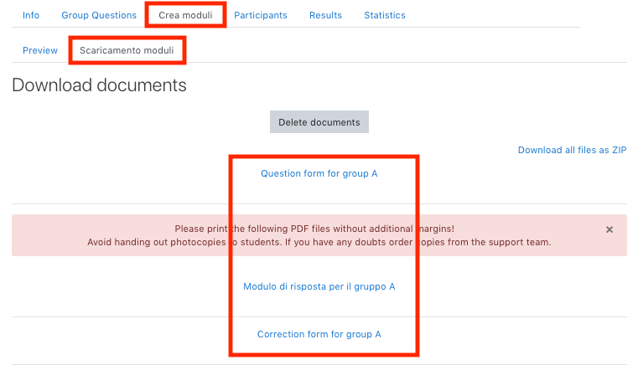This screenshot has width=638, height=365.
Task: Click empty pink banner area beside close icon
Action: coord(578,229)
